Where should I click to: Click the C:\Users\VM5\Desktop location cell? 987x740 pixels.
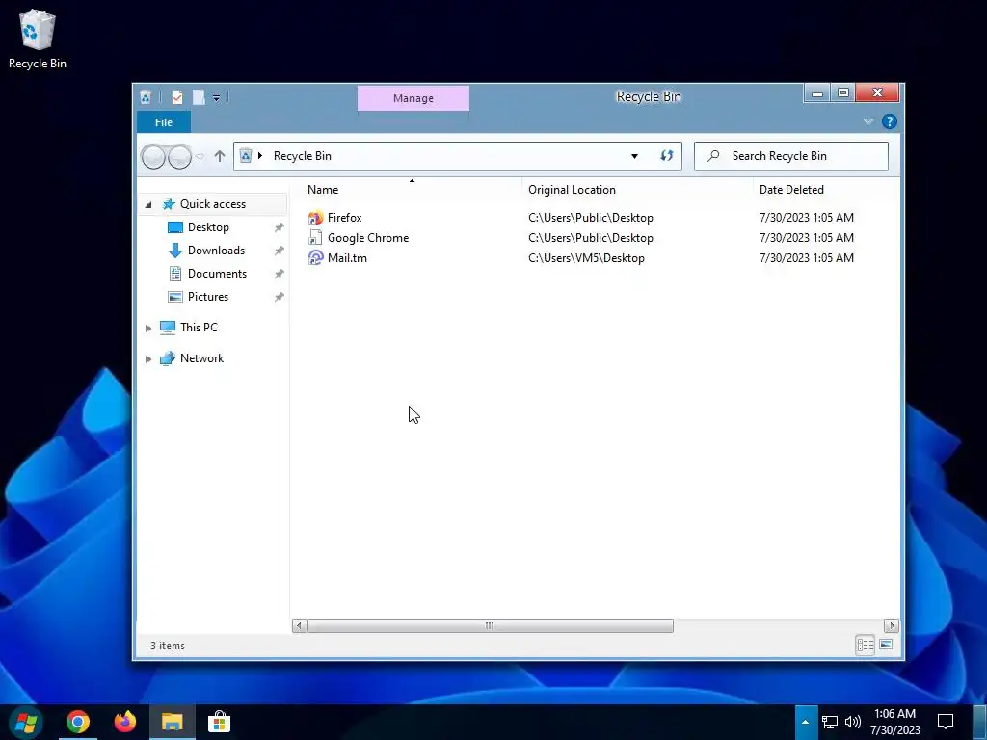586,258
